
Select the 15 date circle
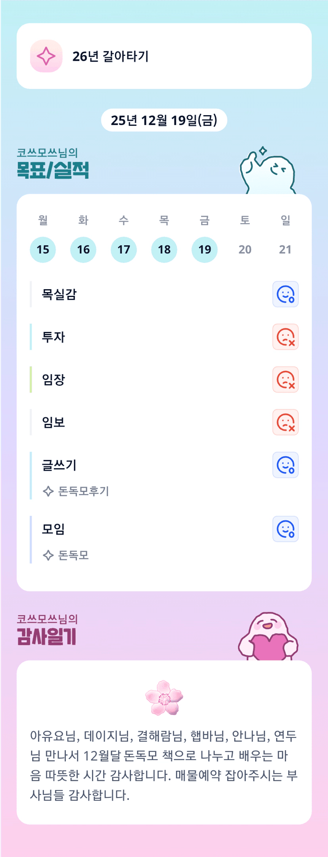pyautogui.click(x=43, y=249)
